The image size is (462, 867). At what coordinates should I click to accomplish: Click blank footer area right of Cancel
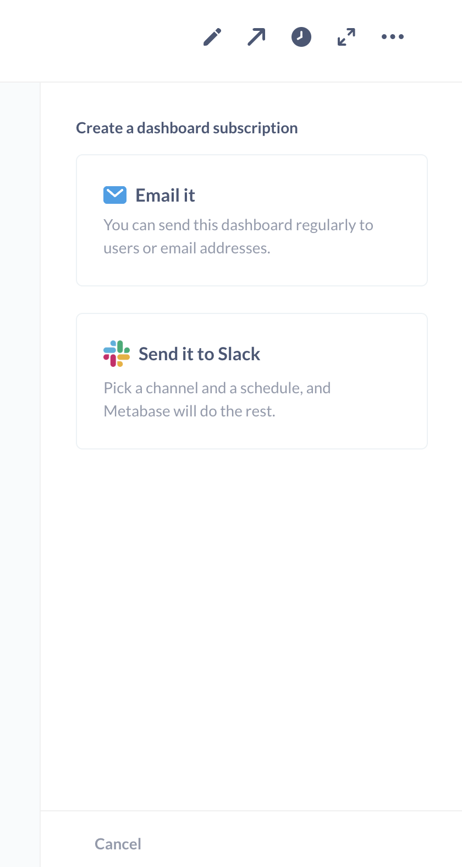coord(302,843)
